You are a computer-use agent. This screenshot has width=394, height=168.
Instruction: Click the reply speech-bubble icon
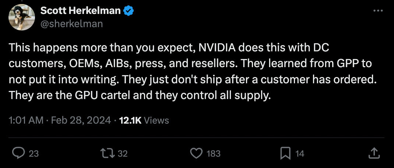[x=18, y=153]
